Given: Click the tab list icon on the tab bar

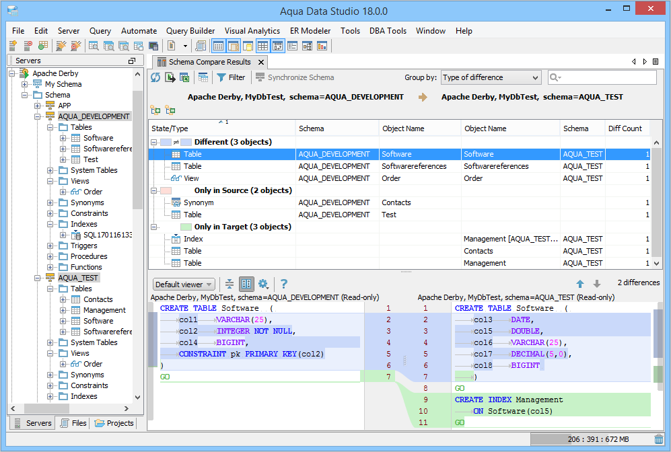Looking at the screenshot, I should point(655,62).
